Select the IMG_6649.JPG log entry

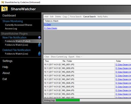(68, 72)
